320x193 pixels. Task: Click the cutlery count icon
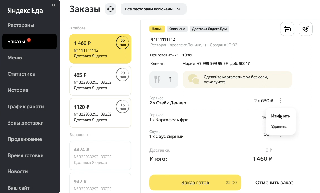[x=157, y=79]
